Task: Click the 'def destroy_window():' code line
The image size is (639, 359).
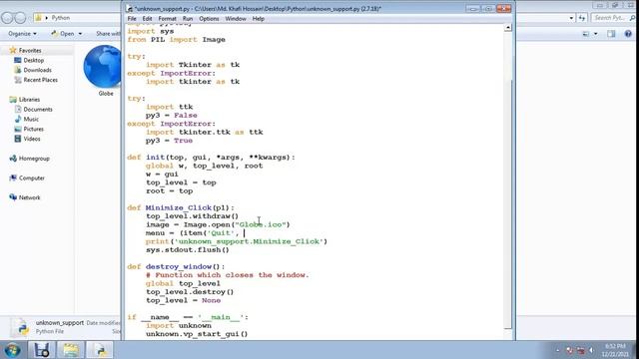Action: tap(176, 266)
